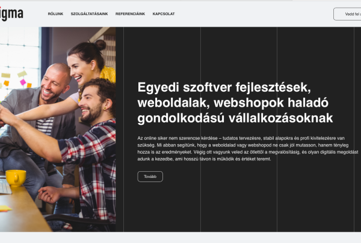The image size is (361, 243).
Task: Open the REFERENCIÁINK menu item
Action: click(131, 14)
